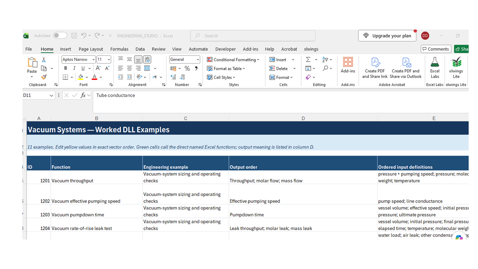
Task: Click the Paste clipboard icon
Action: tap(32, 62)
